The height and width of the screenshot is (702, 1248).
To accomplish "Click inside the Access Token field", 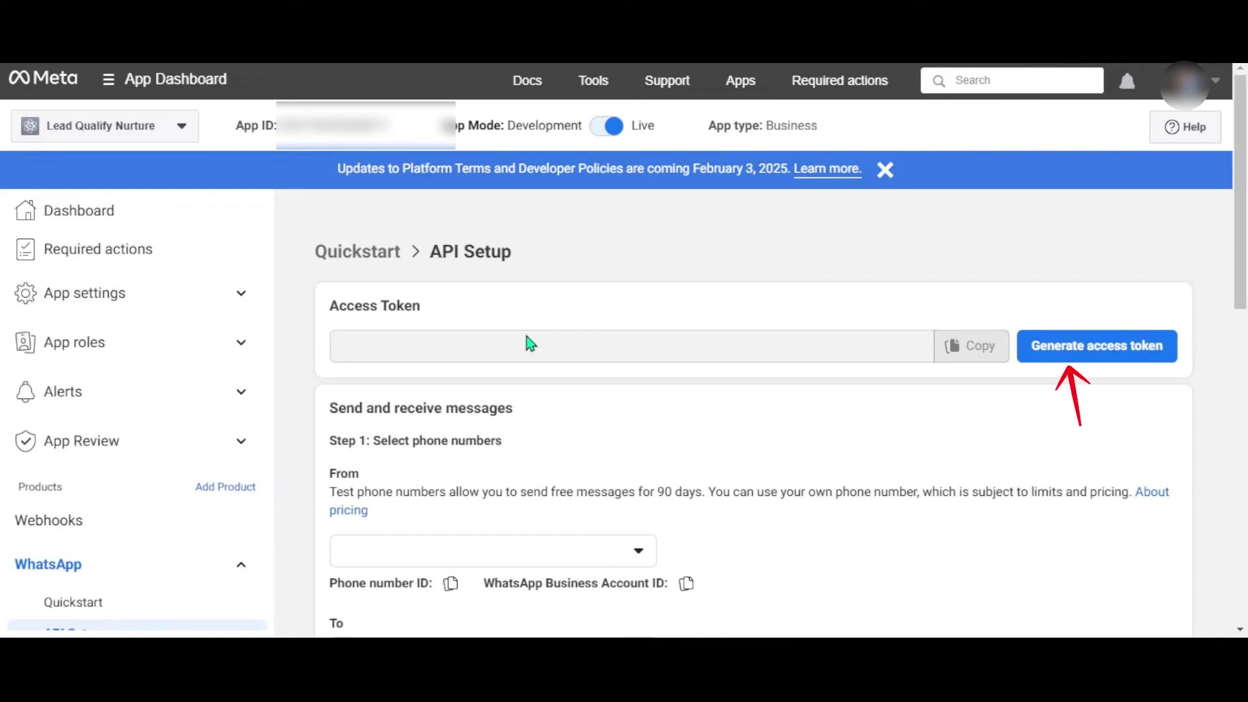I will click(x=631, y=346).
